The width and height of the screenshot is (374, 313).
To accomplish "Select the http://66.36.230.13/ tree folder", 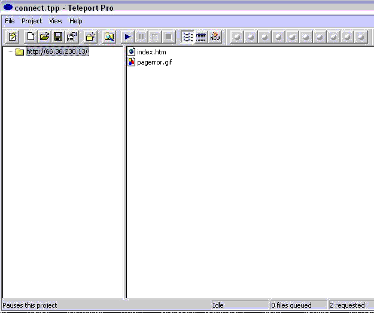I will point(57,51).
